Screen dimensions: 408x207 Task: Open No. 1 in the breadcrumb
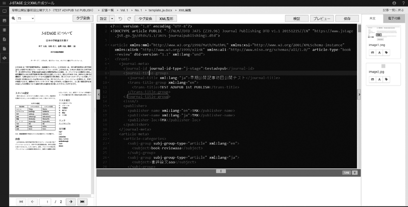[x=138, y=10]
